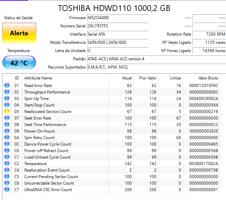Select the Reallocation Event Count text
Screen dimensions: 226x200
click(47, 170)
